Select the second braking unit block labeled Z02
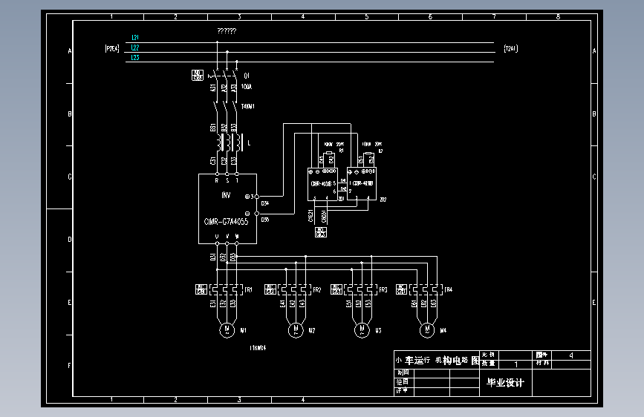This screenshot has width=644, height=417. (x=362, y=184)
